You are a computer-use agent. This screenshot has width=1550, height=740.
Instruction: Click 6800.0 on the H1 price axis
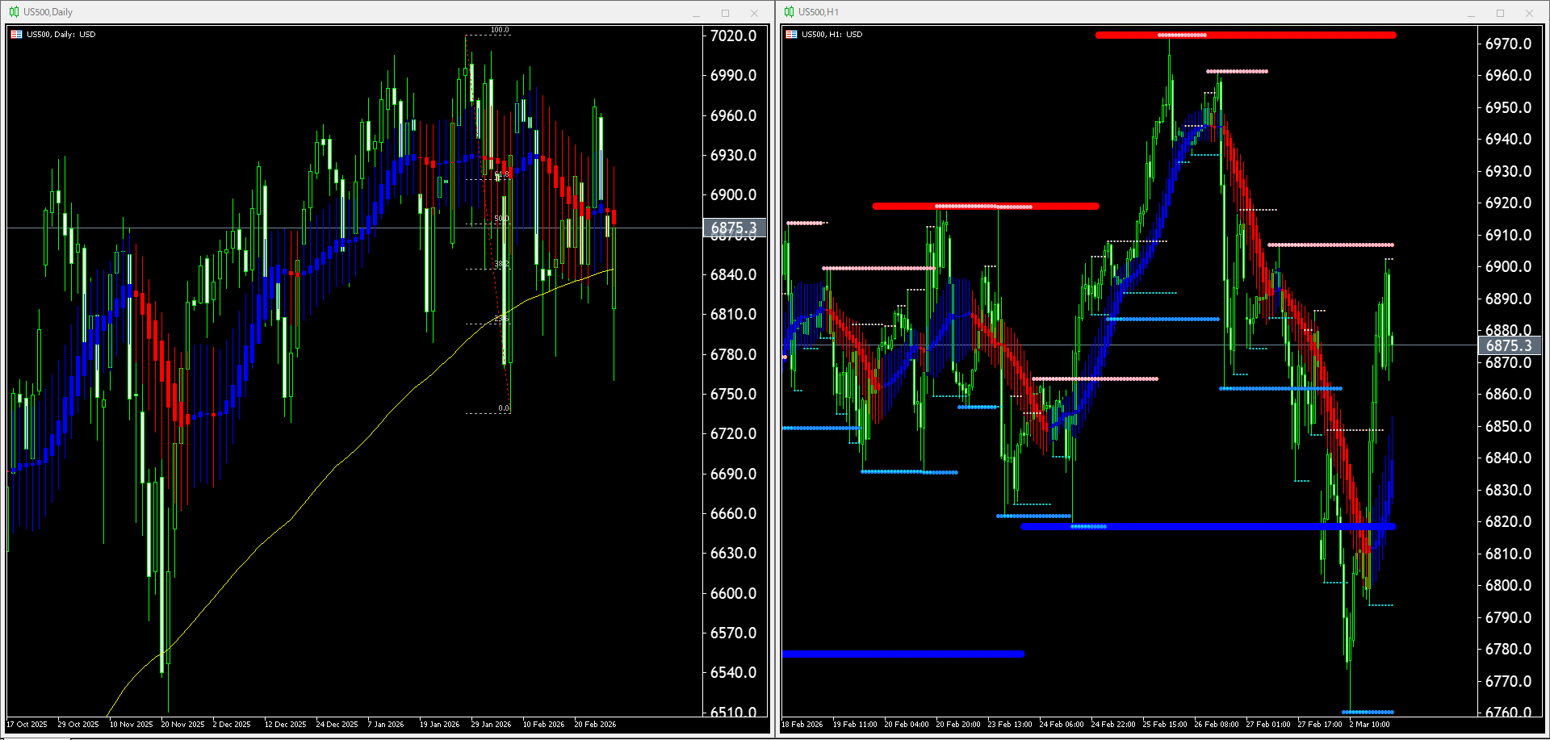pyautogui.click(x=1508, y=585)
